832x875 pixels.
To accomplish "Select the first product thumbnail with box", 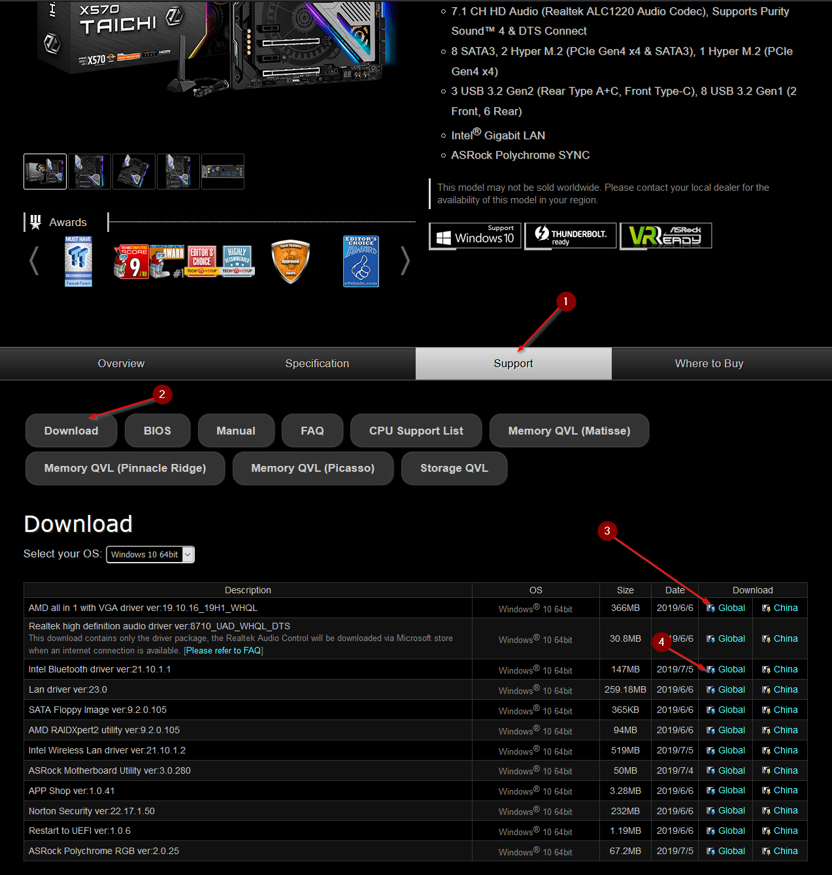I will tap(45, 171).
